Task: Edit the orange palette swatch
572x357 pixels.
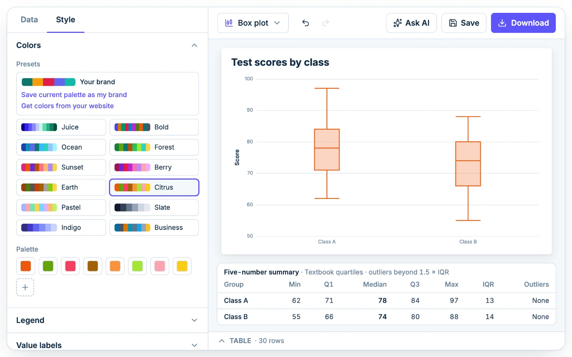Action: [26, 266]
